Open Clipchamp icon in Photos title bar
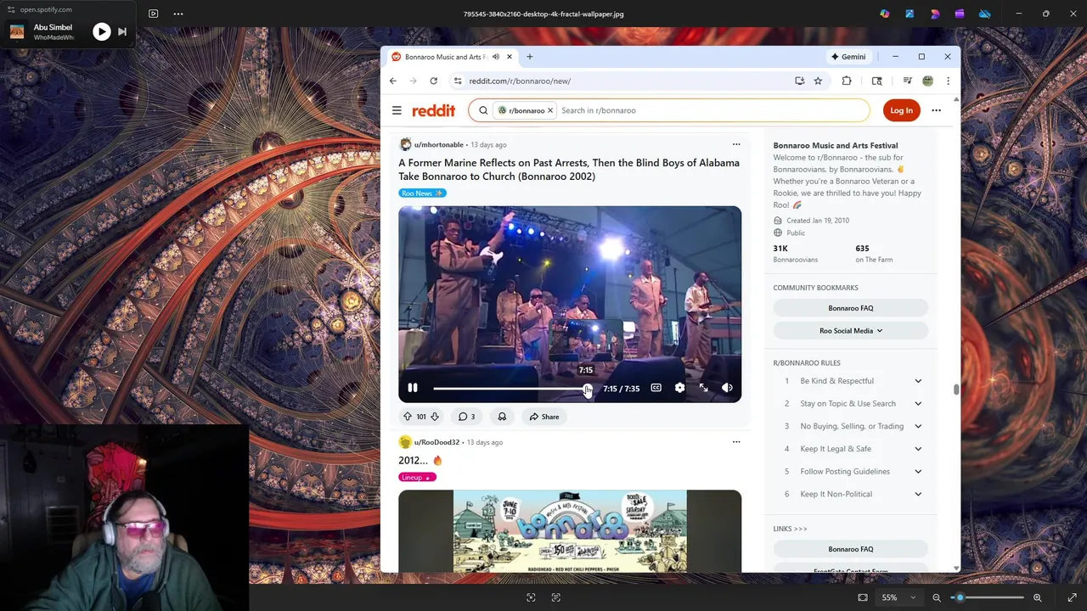Screen dimensions: 1087x611 coord(960,14)
